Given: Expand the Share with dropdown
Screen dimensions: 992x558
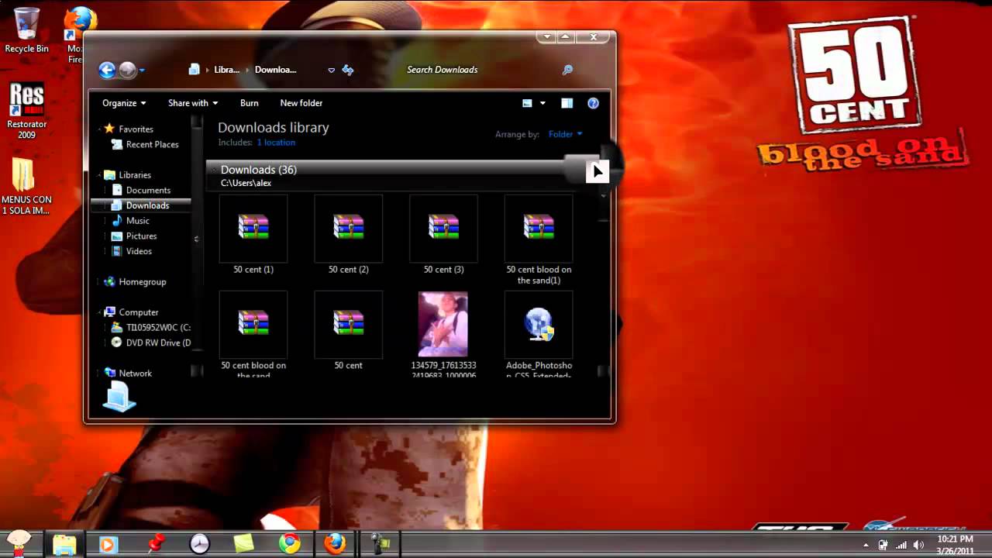Looking at the screenshot, I should [192, 103].
